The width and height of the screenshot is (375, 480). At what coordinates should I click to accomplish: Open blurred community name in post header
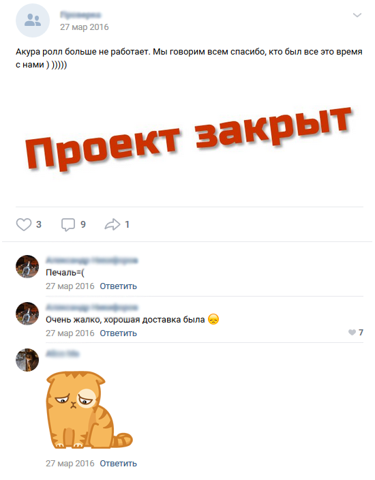80,15
